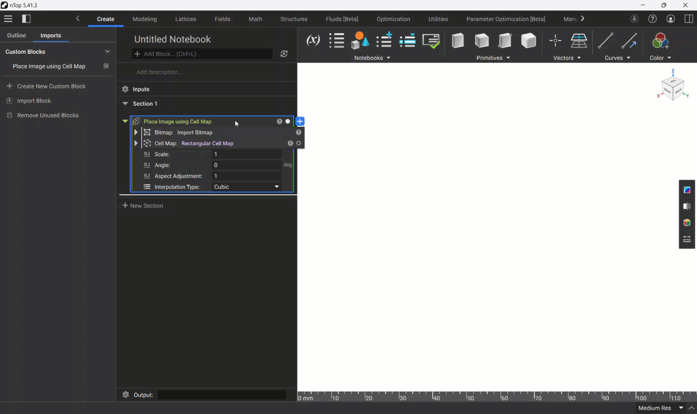Open the Vectors dropdown
This screenshot has width=697, height=414.
(x=567, y=58)
